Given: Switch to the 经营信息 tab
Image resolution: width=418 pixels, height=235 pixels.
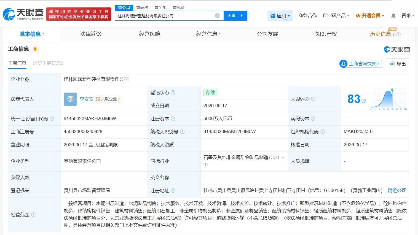Looking at the screenshot, I should tap(208, 34).
